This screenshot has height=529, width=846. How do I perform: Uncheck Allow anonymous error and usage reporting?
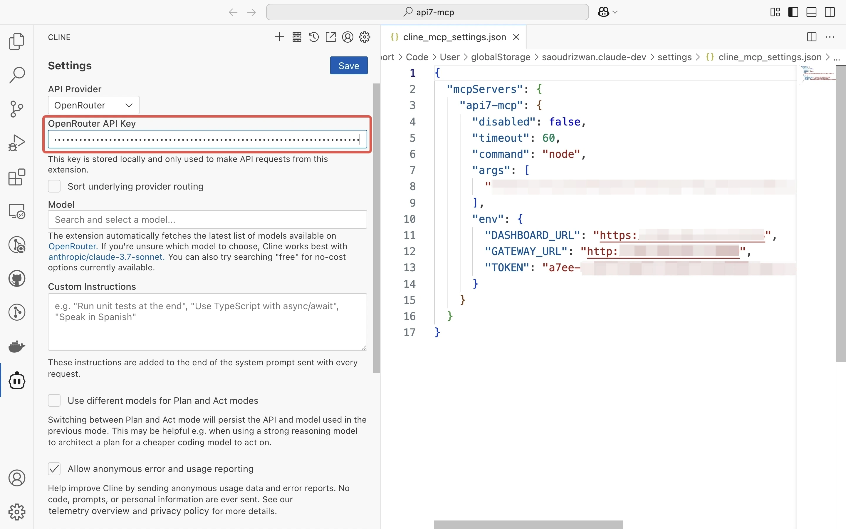point(54,469)
